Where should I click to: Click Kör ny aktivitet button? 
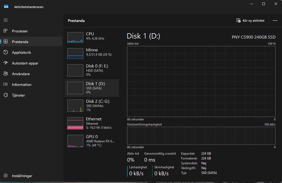(x=250, y=21)
